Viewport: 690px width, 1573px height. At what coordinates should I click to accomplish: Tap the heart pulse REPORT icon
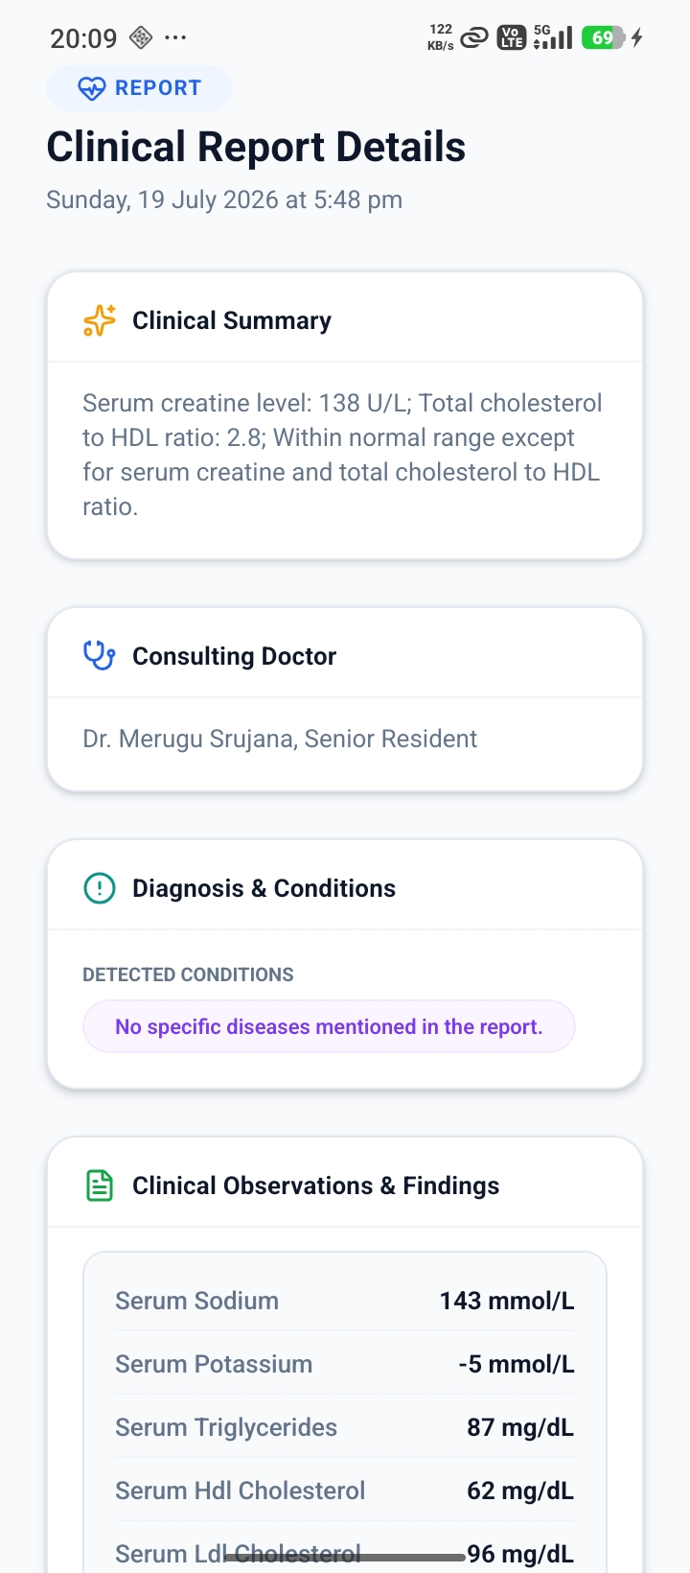[x=91, y=88]
